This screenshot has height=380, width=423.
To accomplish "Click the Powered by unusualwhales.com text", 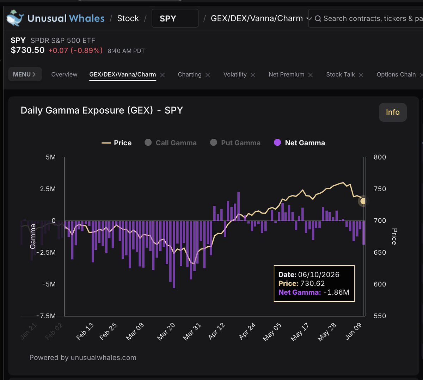I will point(83,357).
